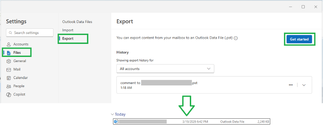Click the 2,249 KB size cell
This screenshot has width=323, height=129.
tap(263, 122)
